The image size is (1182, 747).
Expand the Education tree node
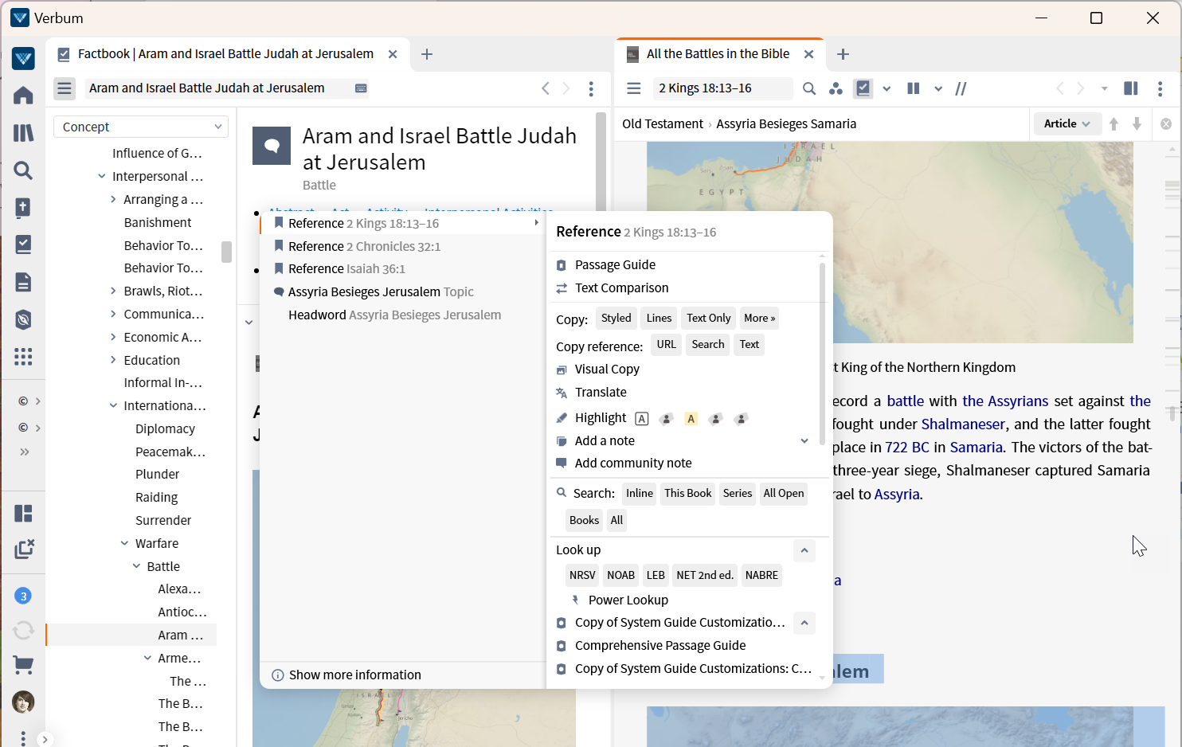[x=113, y=361]
